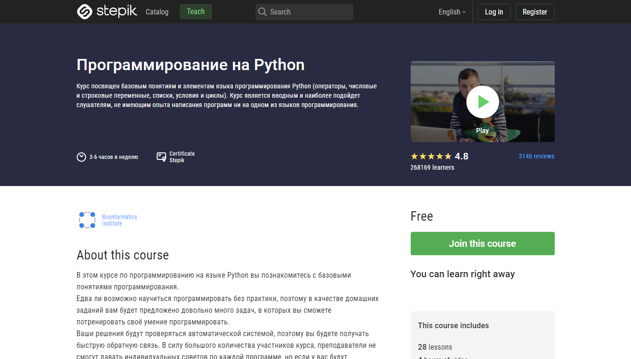The image size is (631, 359).
Task: Open the Catalog menu
Action: (x=157, y=12)
